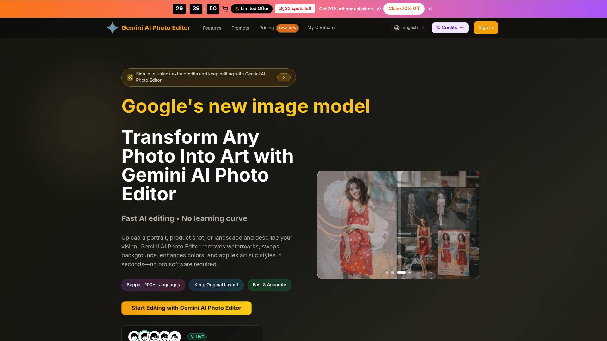
Task: Click the flame icon beside Limited Offer
Action: (x=237, y=9)
